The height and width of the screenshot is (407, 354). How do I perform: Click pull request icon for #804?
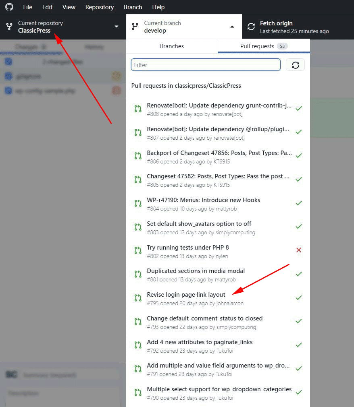(x=138, y=203)
